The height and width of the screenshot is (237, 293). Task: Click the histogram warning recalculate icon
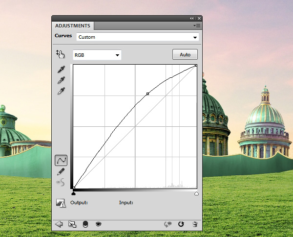[x=61, y=203]
